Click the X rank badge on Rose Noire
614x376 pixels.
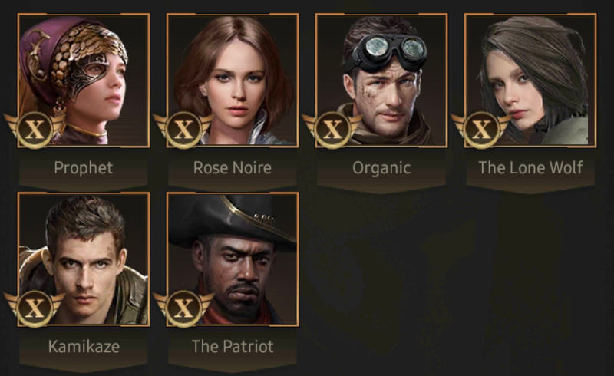coord(183,130)
